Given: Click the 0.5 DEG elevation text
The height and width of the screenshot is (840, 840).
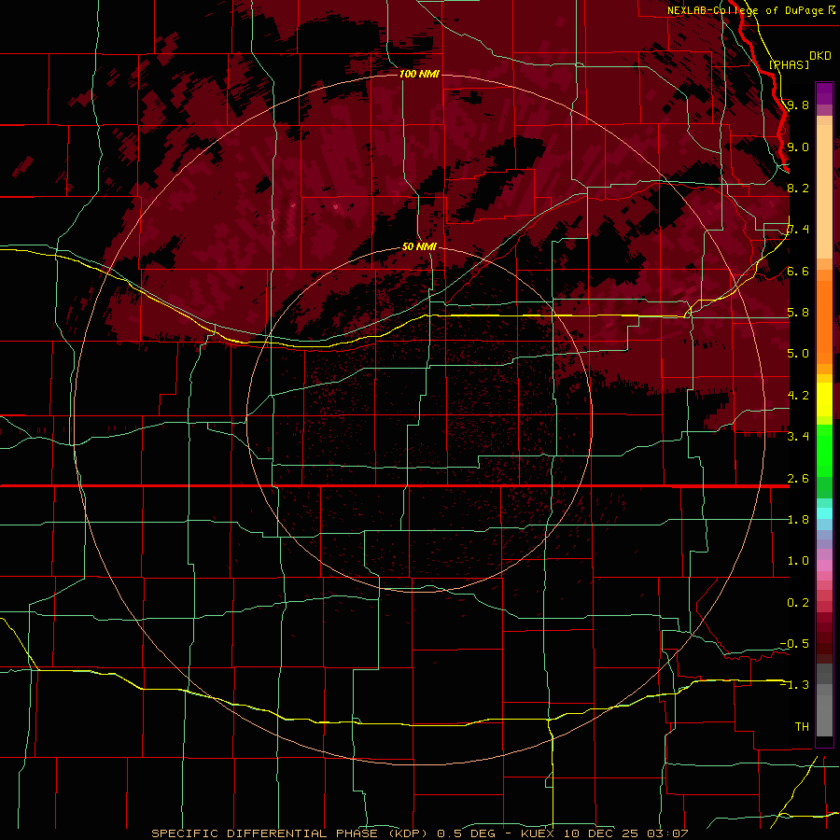Looking at the screenshot, I should tap(465, 833).
